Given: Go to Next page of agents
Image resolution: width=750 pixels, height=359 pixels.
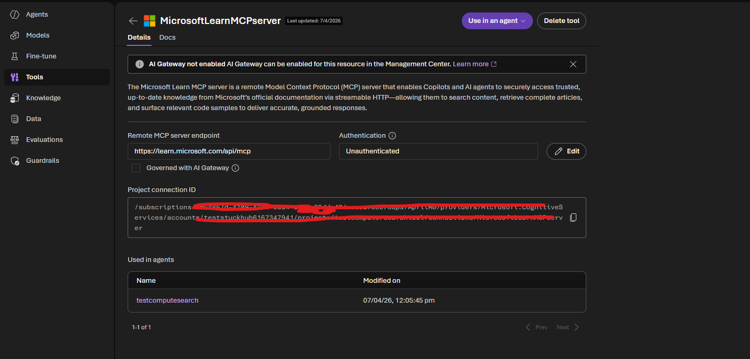Looking at the screenshot, I should (x=568, y=327).
